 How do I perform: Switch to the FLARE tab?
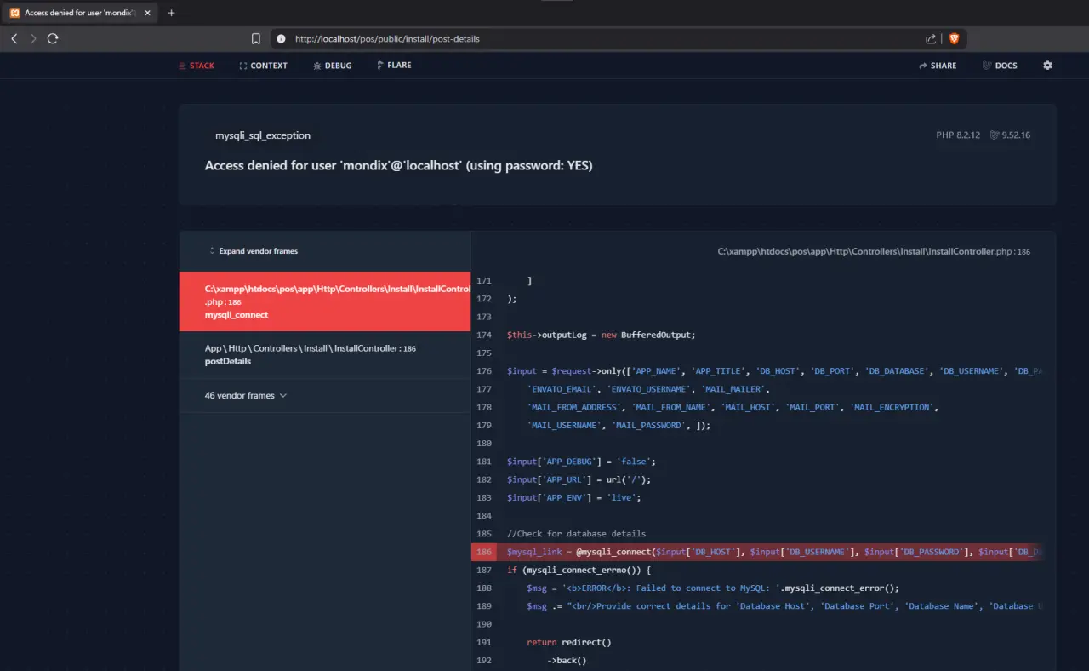point(394,66)
